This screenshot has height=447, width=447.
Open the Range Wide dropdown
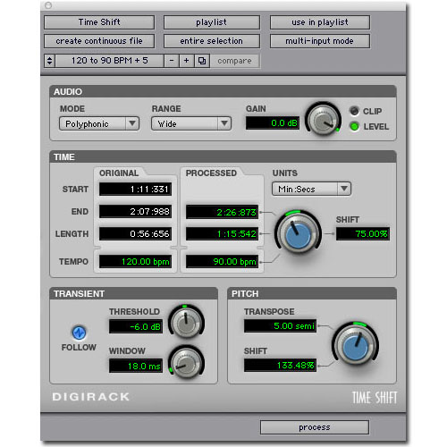(191, 123)
